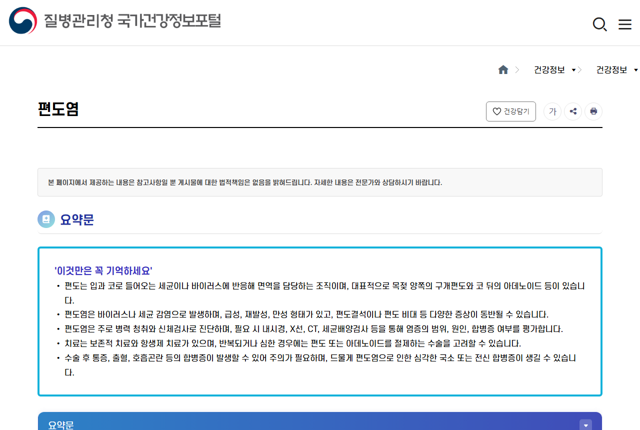Open second 건강정보 breadcrumb dropdown
640x430 pixels.
tap(616, 70)
